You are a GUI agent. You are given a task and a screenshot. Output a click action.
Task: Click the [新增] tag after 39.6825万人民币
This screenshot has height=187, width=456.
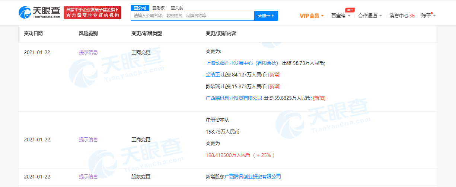pyautogui.click(x=319, y=98)
